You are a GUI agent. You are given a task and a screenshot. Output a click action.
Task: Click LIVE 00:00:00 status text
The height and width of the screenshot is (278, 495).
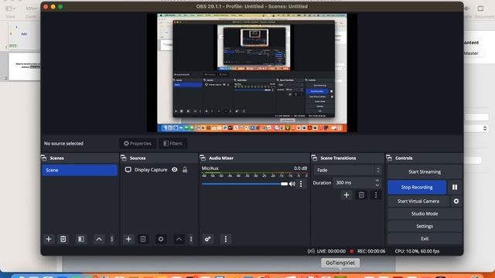click(331, 251)
